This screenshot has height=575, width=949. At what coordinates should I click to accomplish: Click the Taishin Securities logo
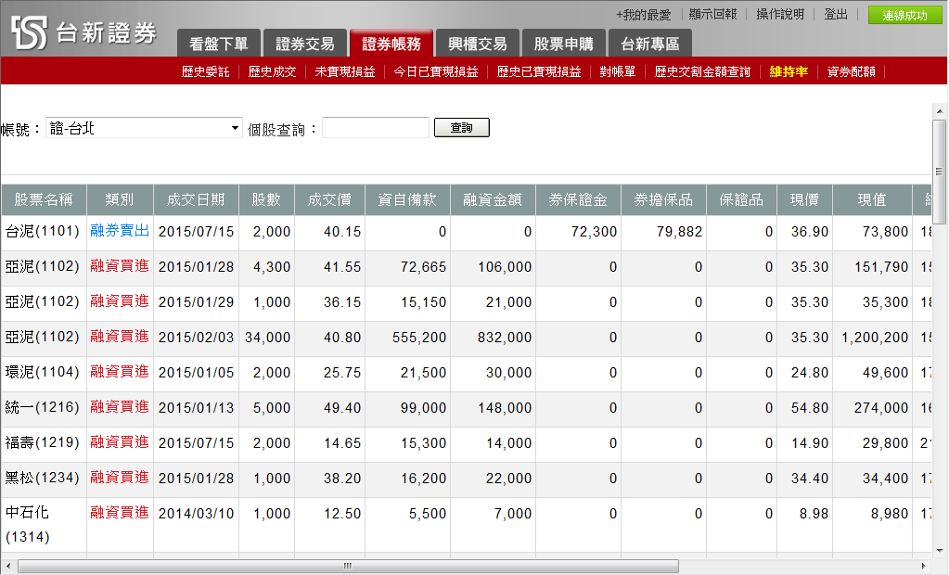click(x=84, y=32)
